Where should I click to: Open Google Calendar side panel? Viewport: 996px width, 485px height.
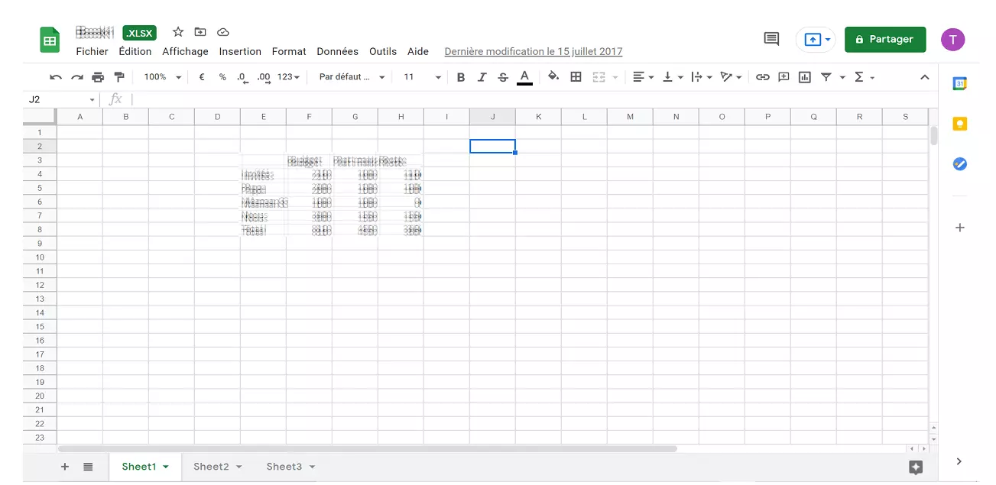960,83
